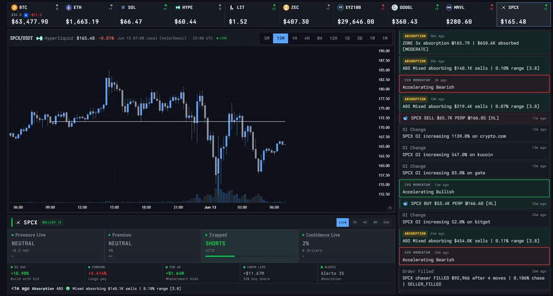Click green dot in the bottom Absorption status line
Screen dimensions: 553x296
(67, 289)
